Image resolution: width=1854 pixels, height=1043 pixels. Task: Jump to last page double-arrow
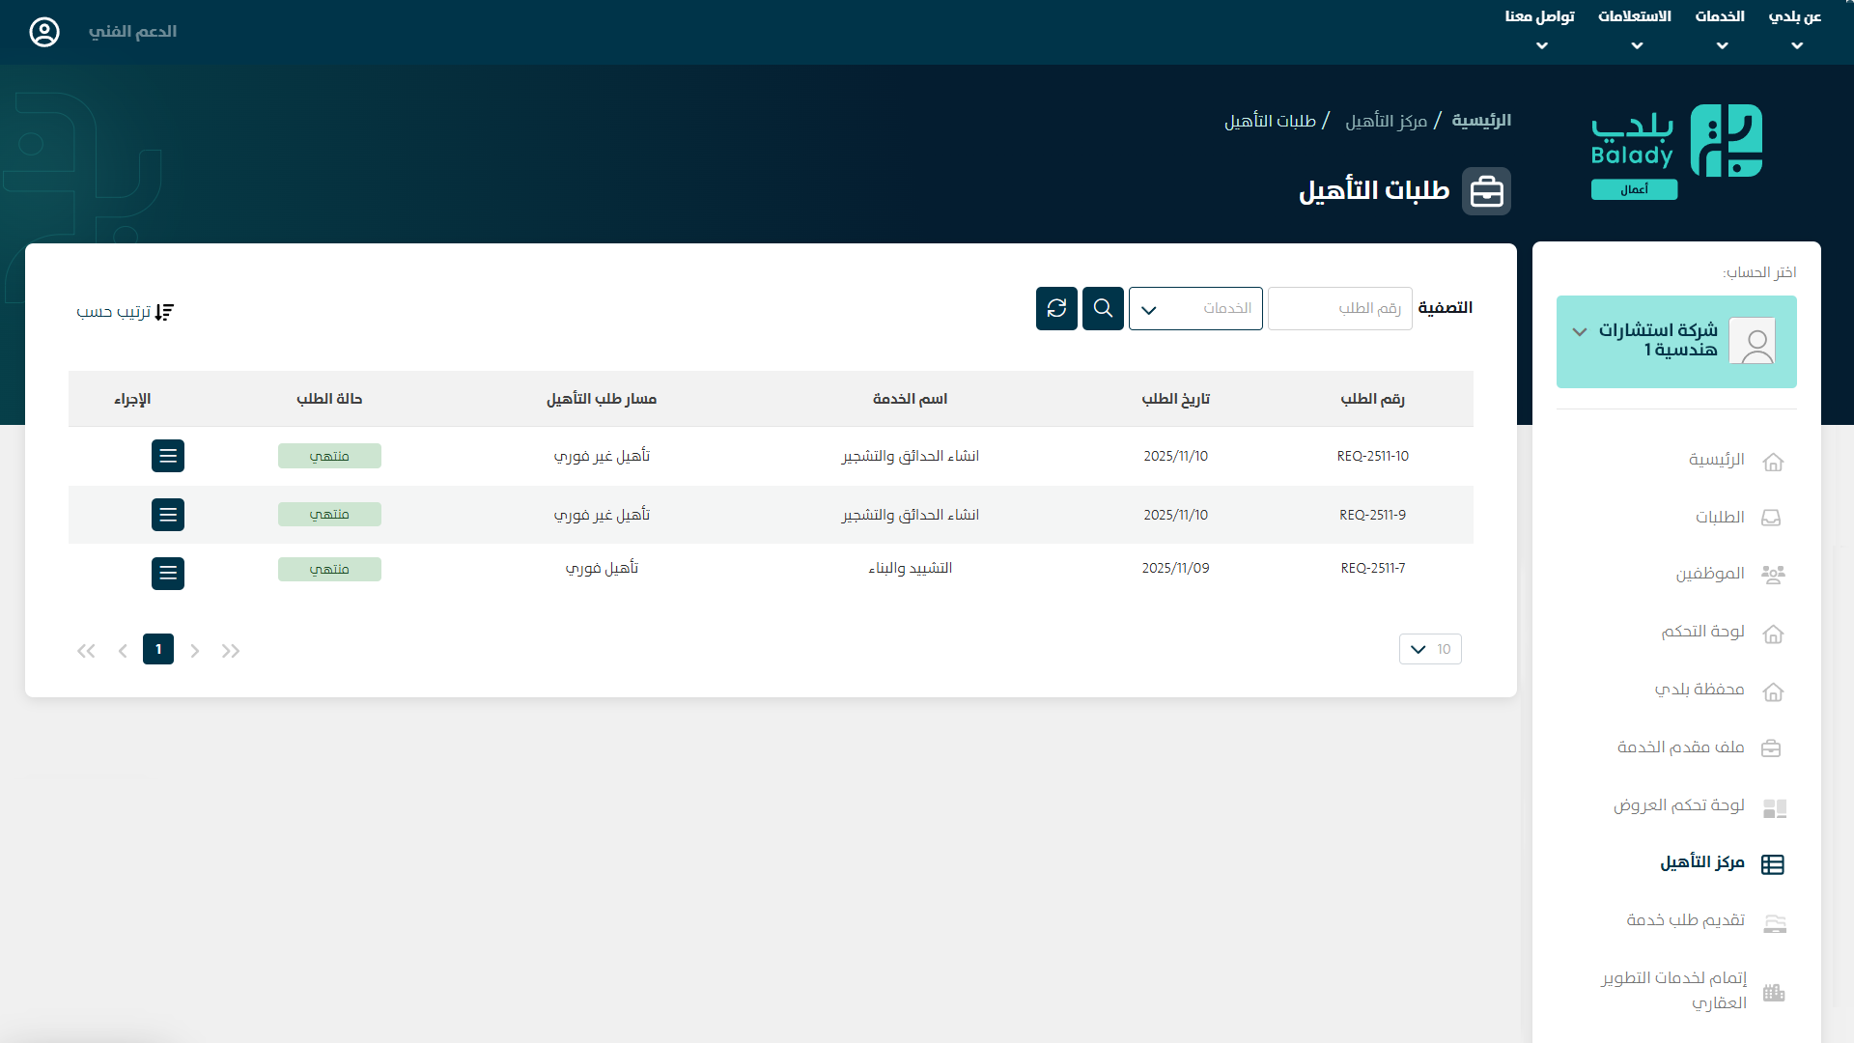(x=86, y=651)
